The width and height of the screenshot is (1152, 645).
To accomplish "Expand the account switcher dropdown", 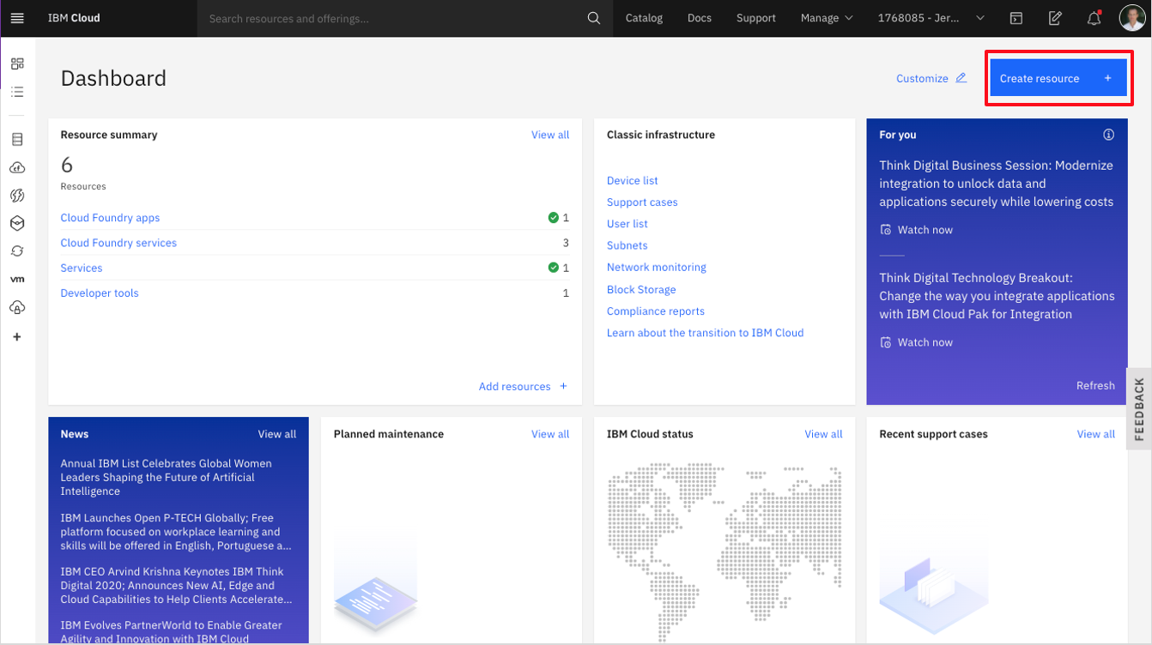I will pyautogui.click(x=931, y=18).
